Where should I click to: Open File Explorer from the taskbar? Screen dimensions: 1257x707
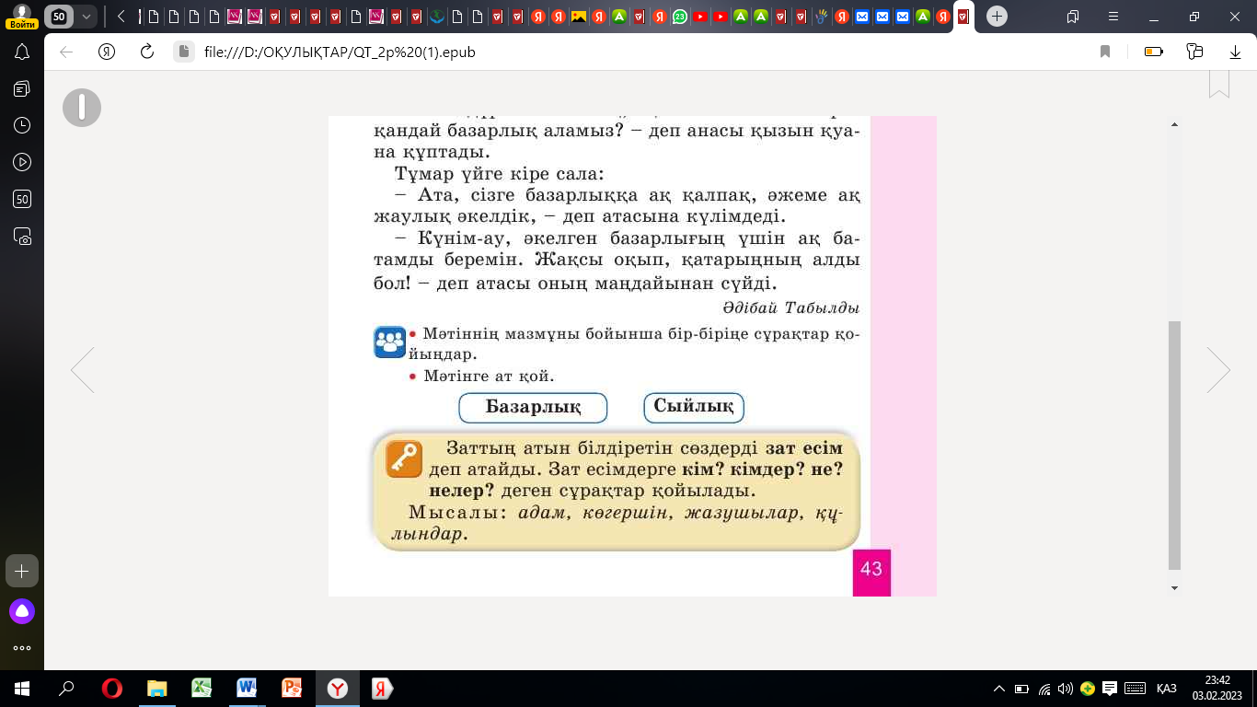click(x=157, y=689)
